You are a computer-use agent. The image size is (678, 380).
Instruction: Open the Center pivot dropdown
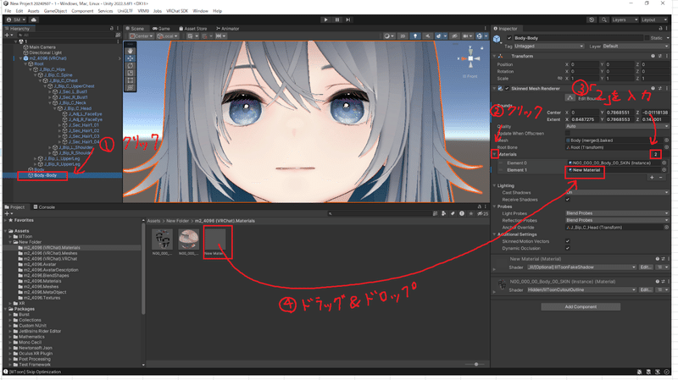point(141,36)
